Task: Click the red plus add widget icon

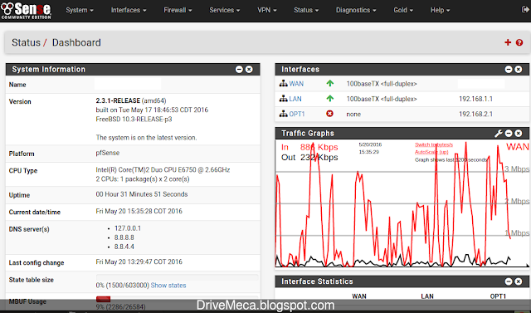Action: point(508,42)
